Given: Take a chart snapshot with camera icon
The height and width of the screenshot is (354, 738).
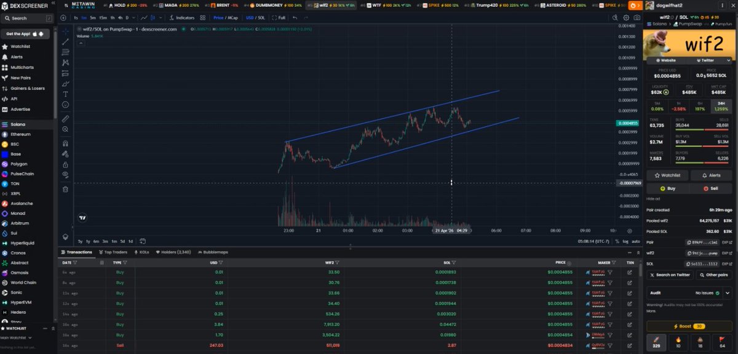Looking at the screenshot, I should 637,18.
